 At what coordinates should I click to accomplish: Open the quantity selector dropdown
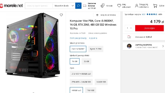tap(129, 28)
